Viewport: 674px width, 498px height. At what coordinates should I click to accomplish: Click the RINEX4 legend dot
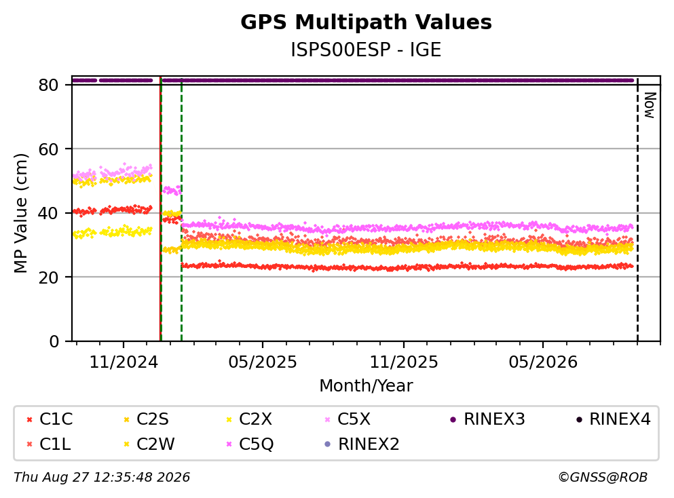tap(579, 419)
